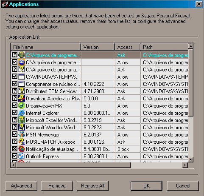Screen dimensions: 204x196
Task: Click the version 5.4.3681.0b... cell
Action: tap(98, 149)
